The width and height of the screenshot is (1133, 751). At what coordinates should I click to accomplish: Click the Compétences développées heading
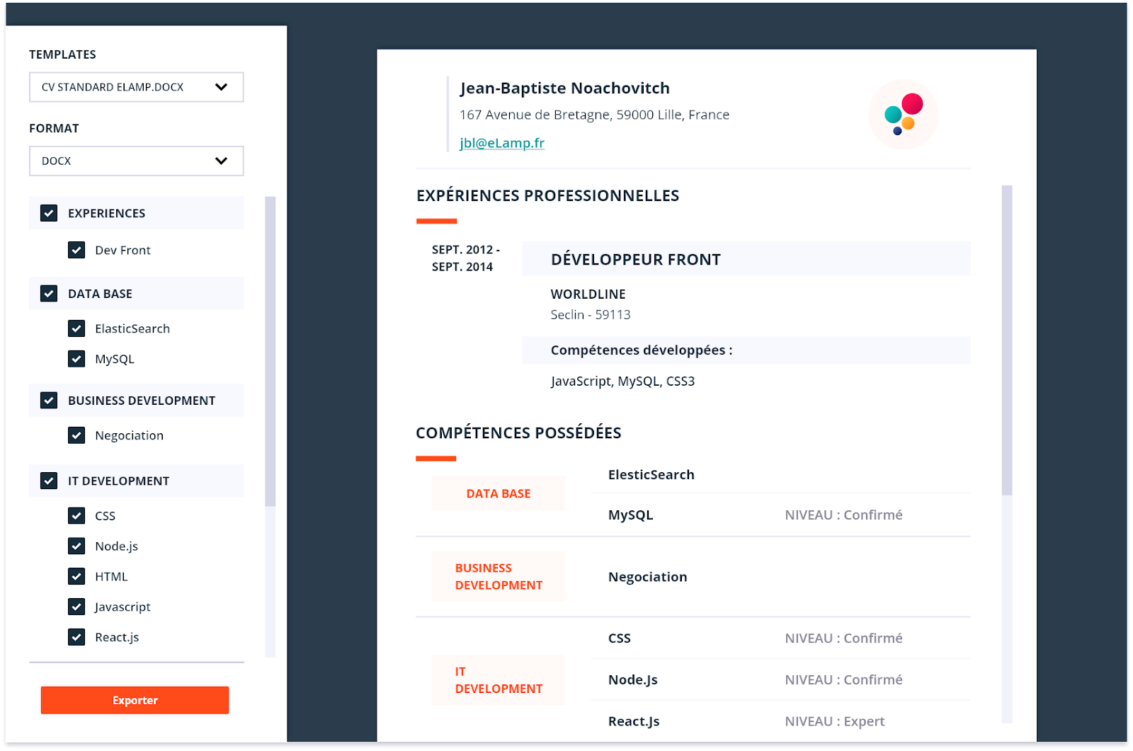coord(642,350)
